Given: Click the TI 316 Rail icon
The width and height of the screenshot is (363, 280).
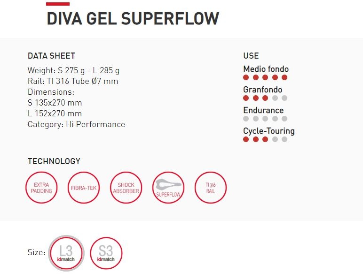Looking at the screenshot, I should [x=211, y=188].
